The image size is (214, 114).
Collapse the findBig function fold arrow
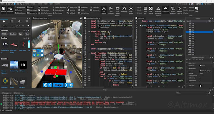(89, 32)
